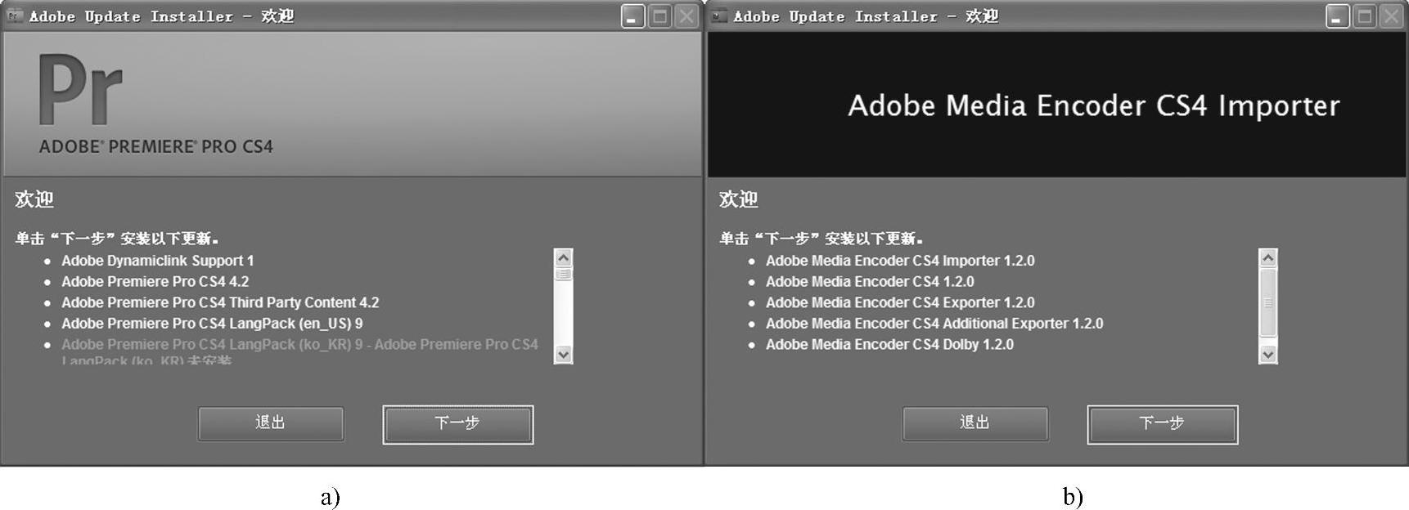Minimize the Media Encoder installer window
The image size is (1409, 510).
tap(1337, 16)
